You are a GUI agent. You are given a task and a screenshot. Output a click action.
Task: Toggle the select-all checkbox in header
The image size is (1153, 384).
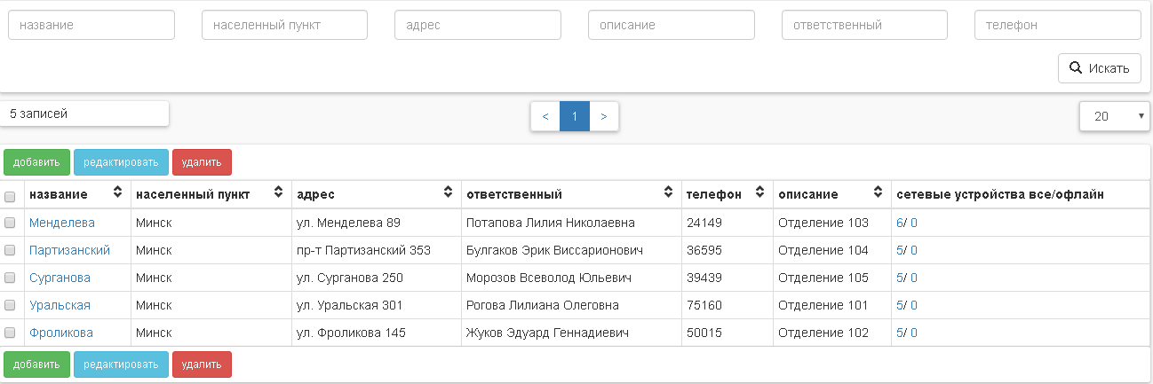click(11, 196)
